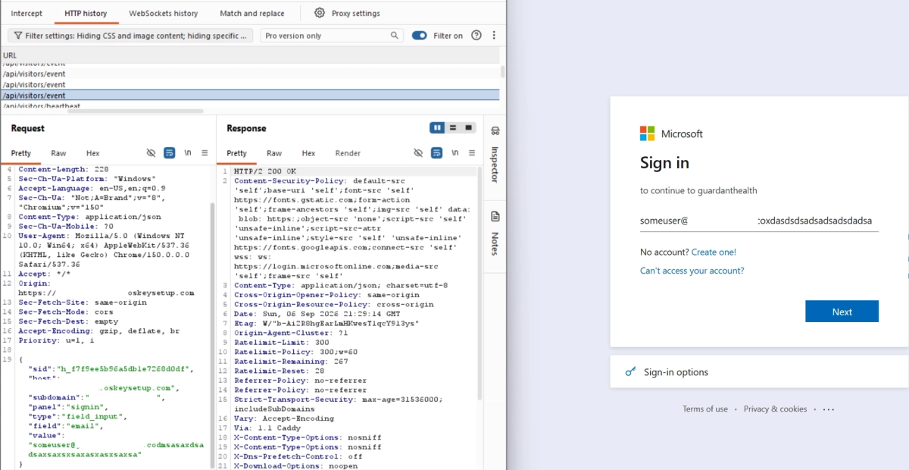Show \n characters in Request panel
Image resolution: width=909 pixels, height=470 pixels.
click(x=188, y=153)
